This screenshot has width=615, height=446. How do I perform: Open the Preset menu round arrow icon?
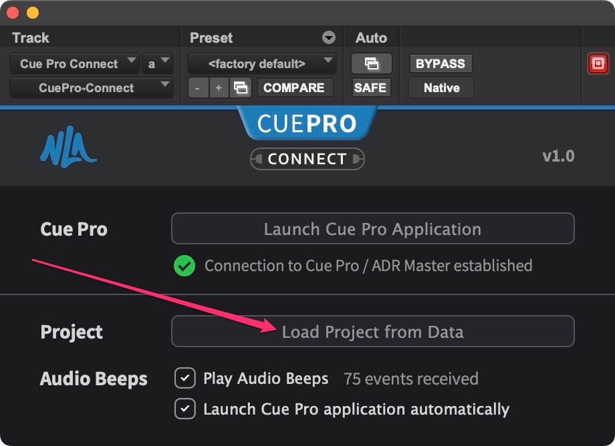click(329, 37)
